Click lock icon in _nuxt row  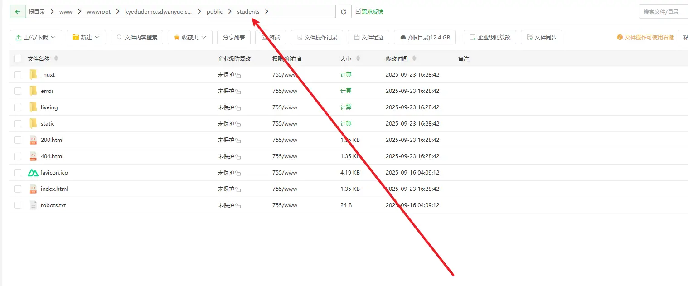(x=238, y=75)
